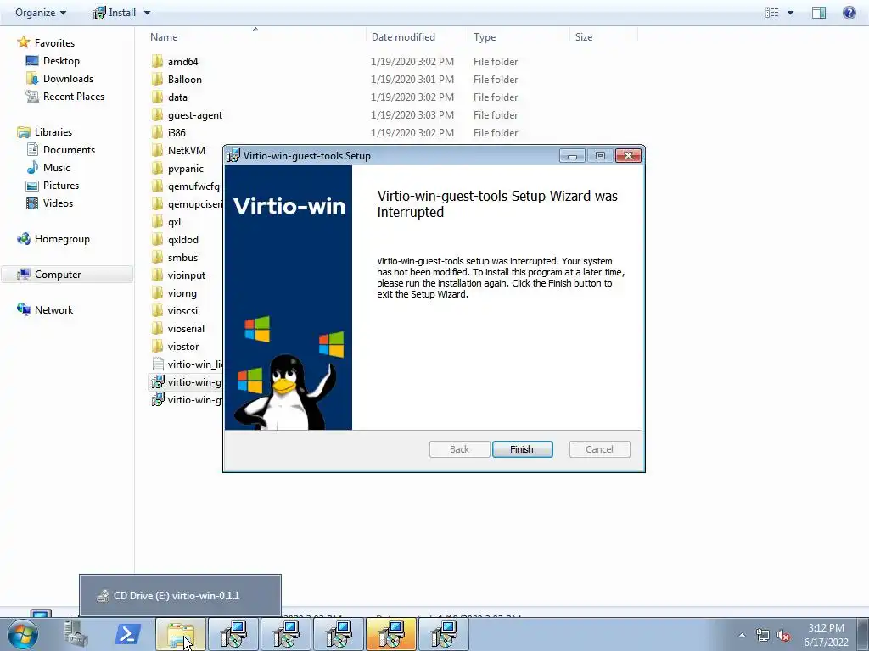Close the Virtio-win-guest-tools Setup dialog
The height and width of the screenshot is (651, 869).
628,156
